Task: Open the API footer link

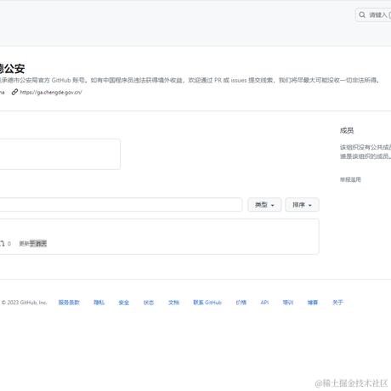Action: tap(264, 303)
